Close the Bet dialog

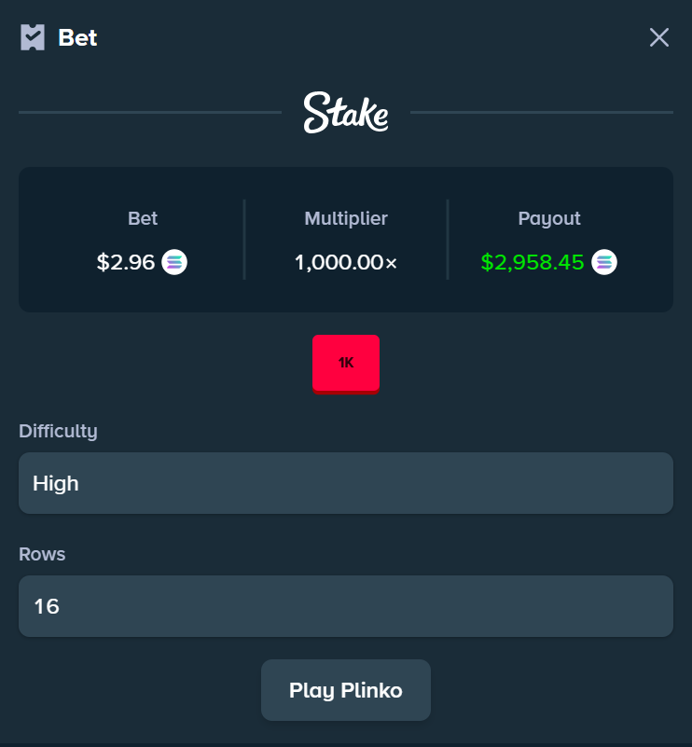pos(659,37)
